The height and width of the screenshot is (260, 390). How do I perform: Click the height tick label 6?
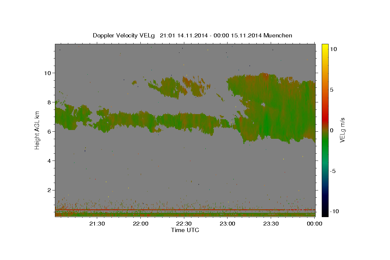(49, 131)
